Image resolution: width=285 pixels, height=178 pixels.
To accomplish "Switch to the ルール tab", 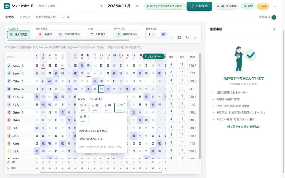I will tap(66, 17).
